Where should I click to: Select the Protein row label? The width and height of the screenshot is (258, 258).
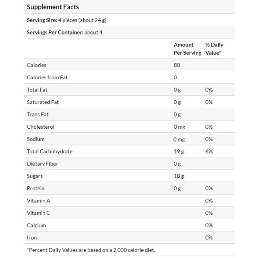35,188
